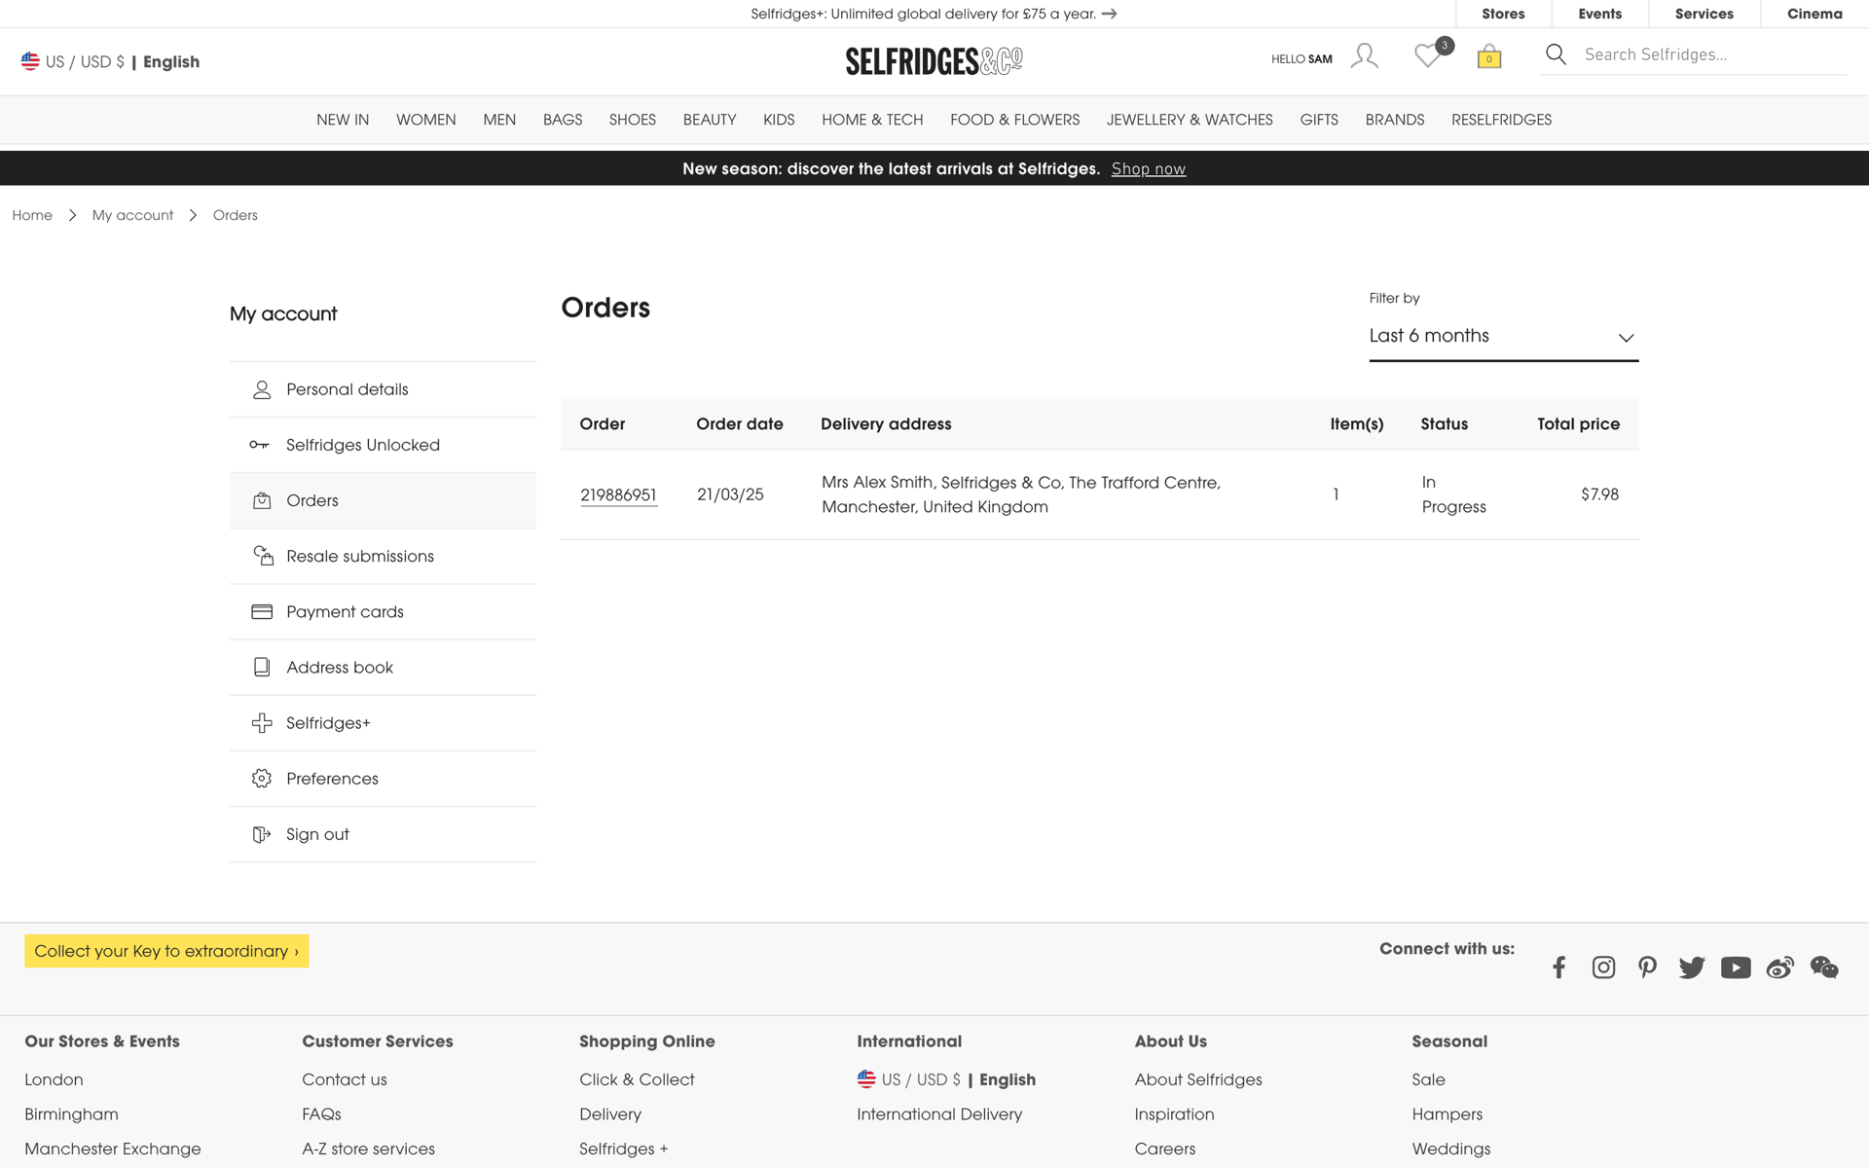The width and height of the screenshot is (1869, 1168).
Task: Switch to the Stores top tab
Action: coord(1503,14)
